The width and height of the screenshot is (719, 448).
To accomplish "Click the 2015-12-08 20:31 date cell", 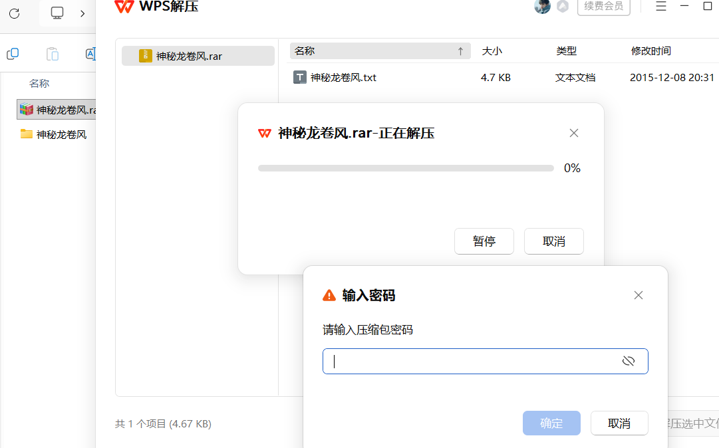I will click(x=672, y=77).
